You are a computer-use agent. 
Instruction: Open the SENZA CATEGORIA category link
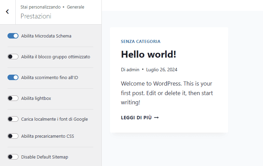click(x=141, y=42)
